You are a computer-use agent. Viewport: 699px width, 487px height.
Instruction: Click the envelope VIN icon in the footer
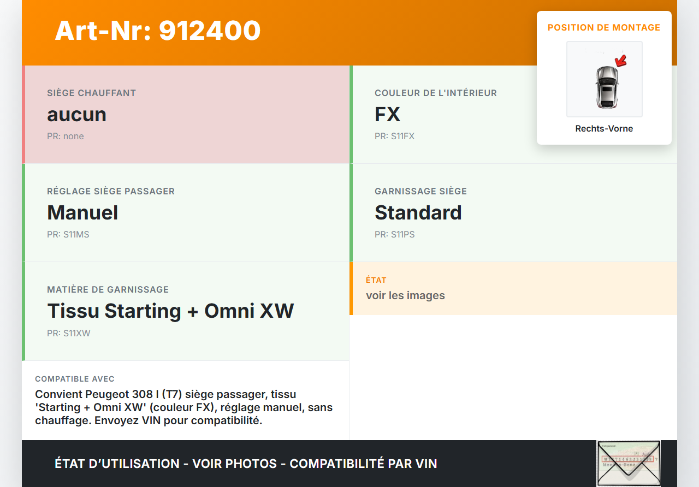628,463
